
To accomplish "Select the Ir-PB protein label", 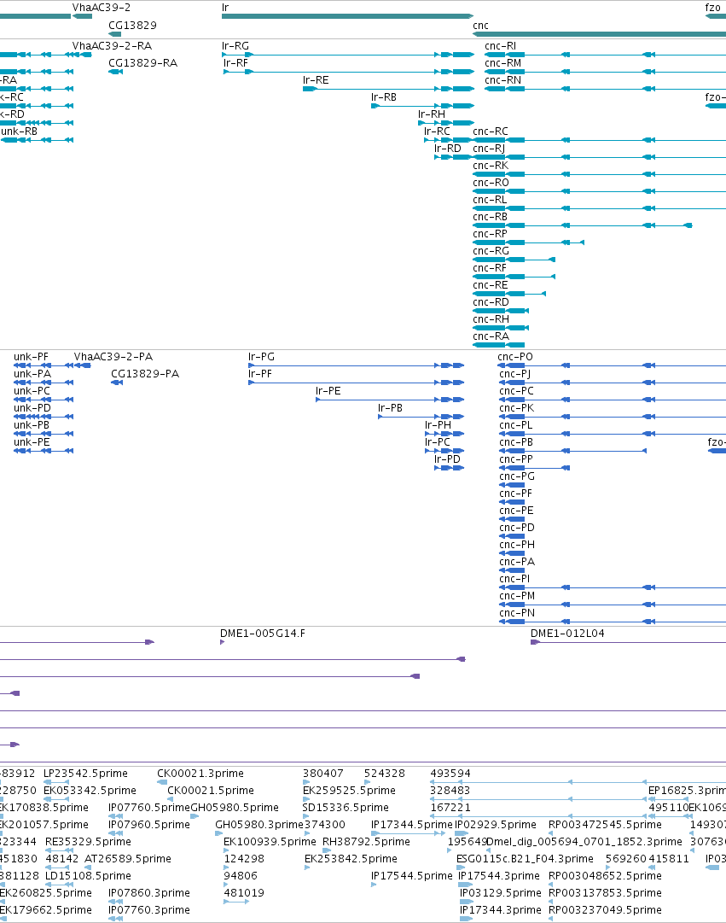I will [x=390, y=408].
